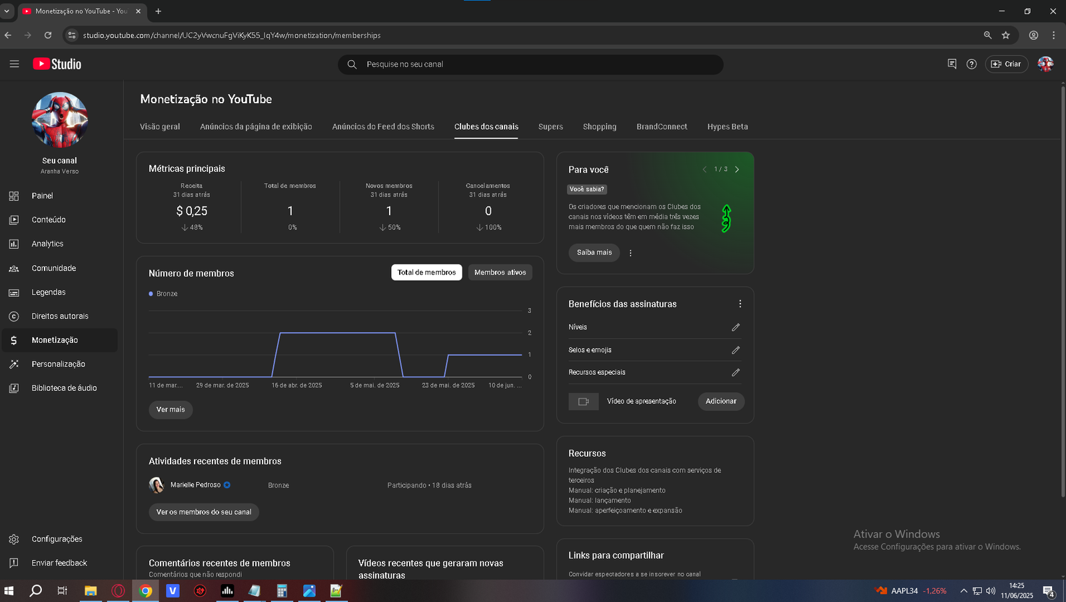The height and width of the screenshot is (602, 1066).
Task: Open the Conteúdo section icon
Action: click(14, 220)
